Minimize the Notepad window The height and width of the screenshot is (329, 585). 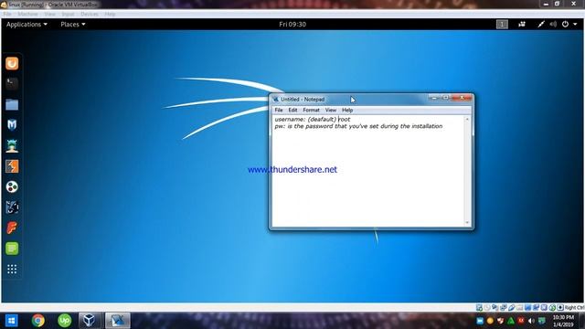pos(434,98)
